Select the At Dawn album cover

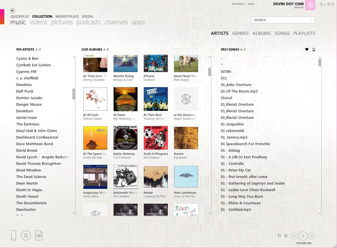pyautogui.click(x=126, y=99)
